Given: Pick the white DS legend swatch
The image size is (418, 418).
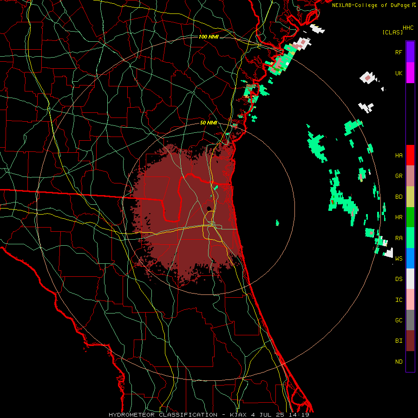Looking at the screenshot, I should click(410, 279).
